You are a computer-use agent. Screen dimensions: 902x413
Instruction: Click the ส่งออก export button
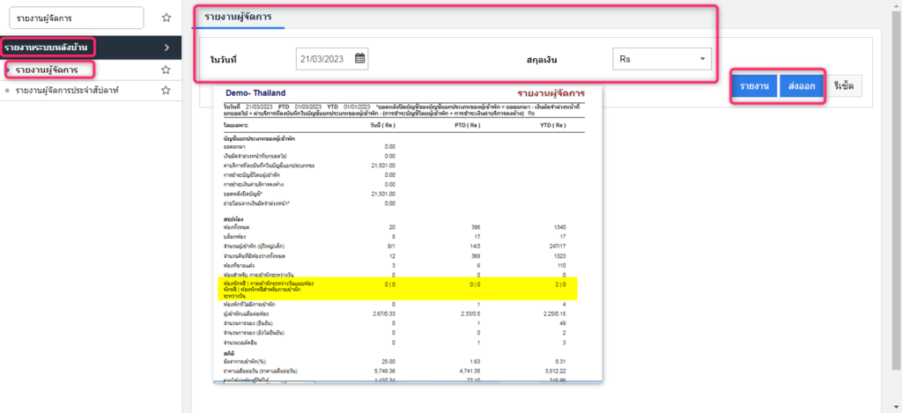click(802, 86)
